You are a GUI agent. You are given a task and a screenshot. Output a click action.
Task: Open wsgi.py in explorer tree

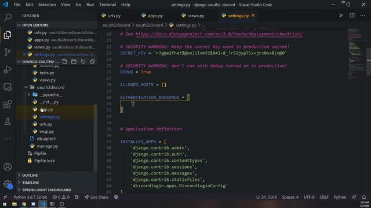46,131
